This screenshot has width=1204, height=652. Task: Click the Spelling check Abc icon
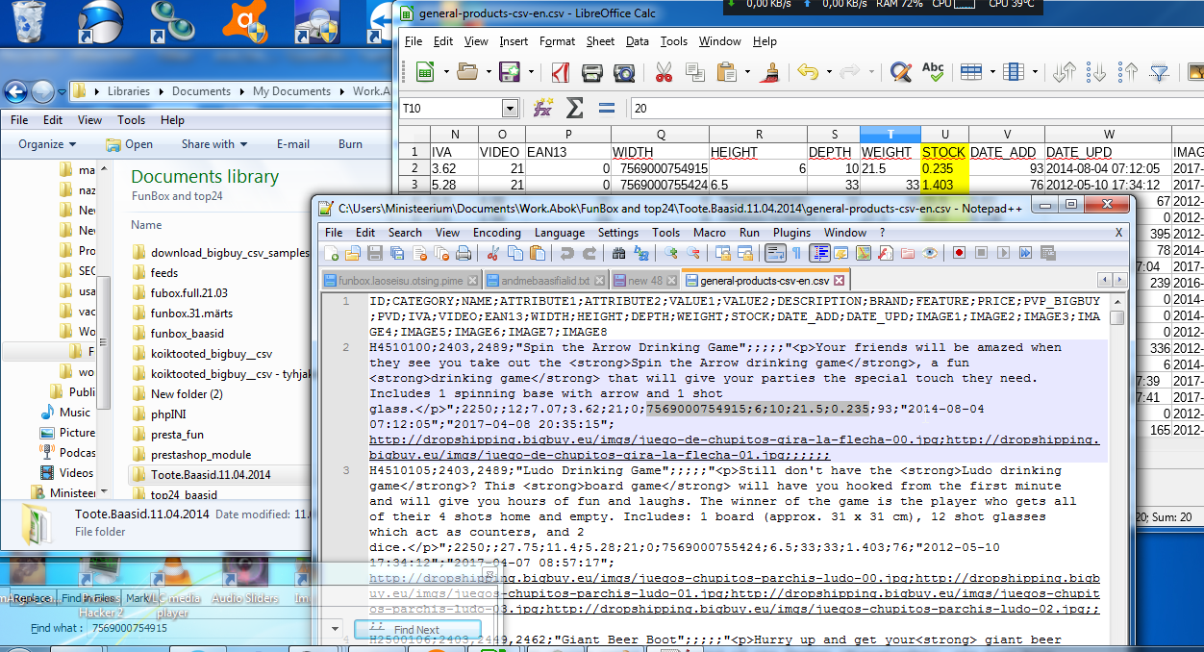932,72
